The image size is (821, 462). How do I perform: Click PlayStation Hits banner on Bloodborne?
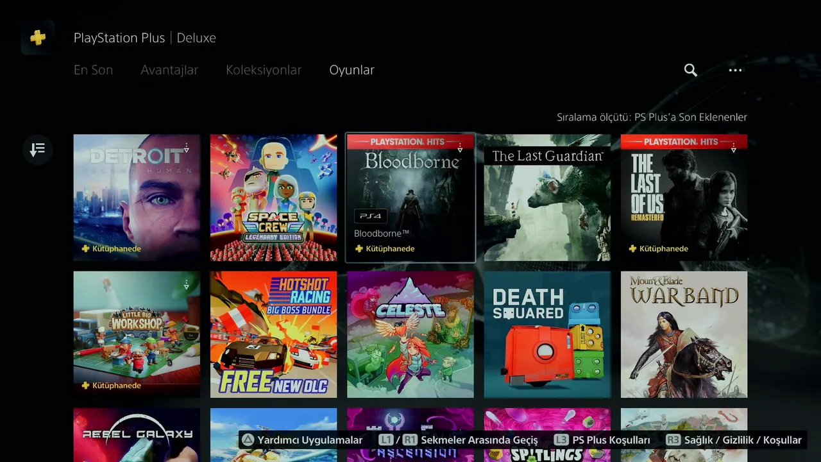coord(410,142)
